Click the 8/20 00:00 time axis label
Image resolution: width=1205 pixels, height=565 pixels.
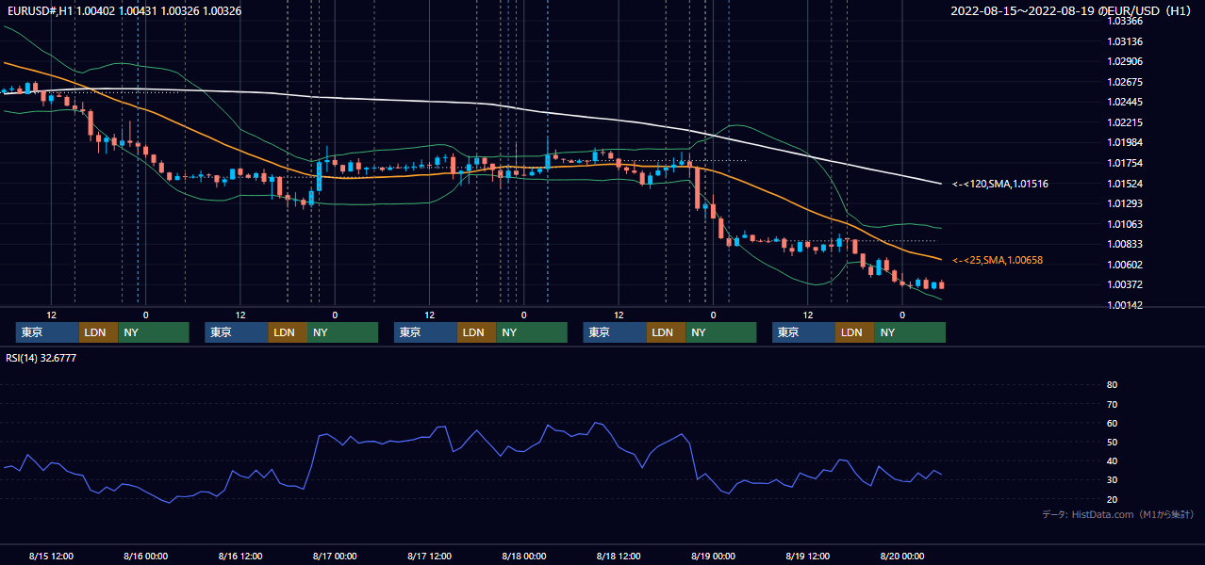coord(902,556)
